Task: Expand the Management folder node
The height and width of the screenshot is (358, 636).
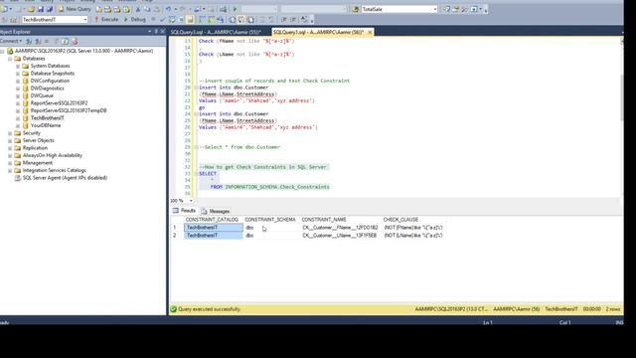Action: [x=10, y=163]
